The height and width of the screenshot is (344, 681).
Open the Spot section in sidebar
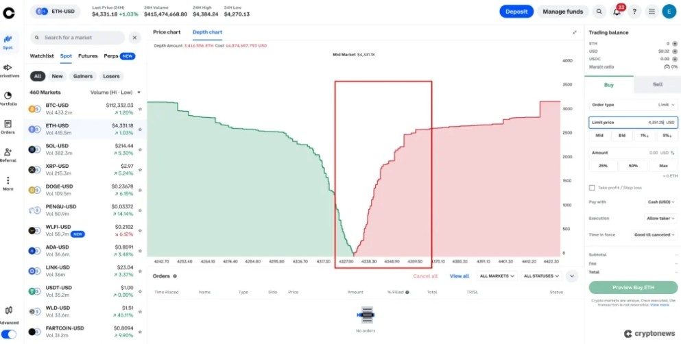(8, 42)
